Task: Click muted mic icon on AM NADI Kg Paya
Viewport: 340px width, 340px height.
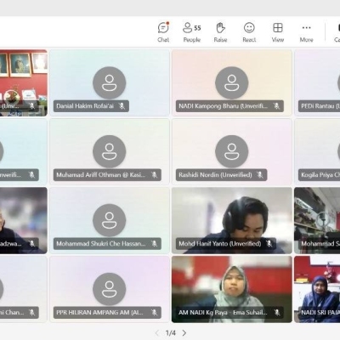Action: pyautogui.click(x=277, y=313)
